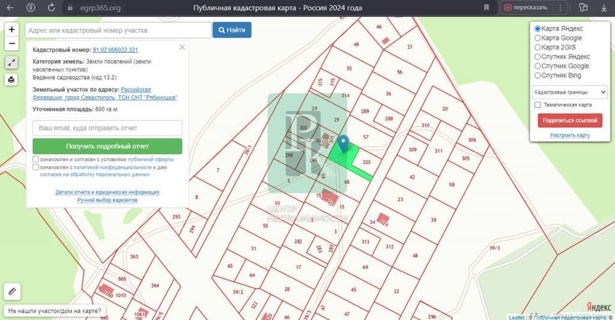615x320 pixels.
Task: Click the email input field for report
Action: (x=107, y=128)
